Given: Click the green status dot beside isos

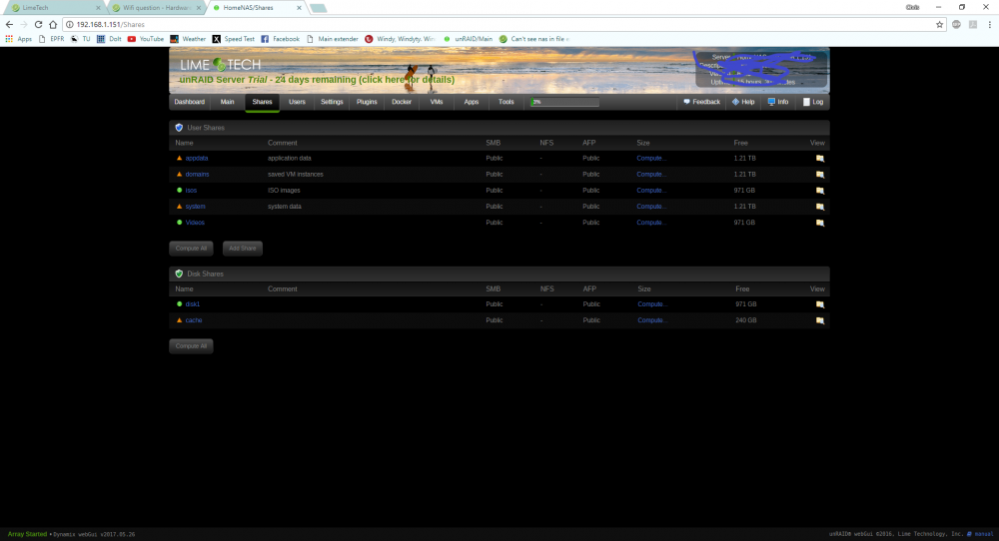Looking at the screenshot, I should pos(179,190).
